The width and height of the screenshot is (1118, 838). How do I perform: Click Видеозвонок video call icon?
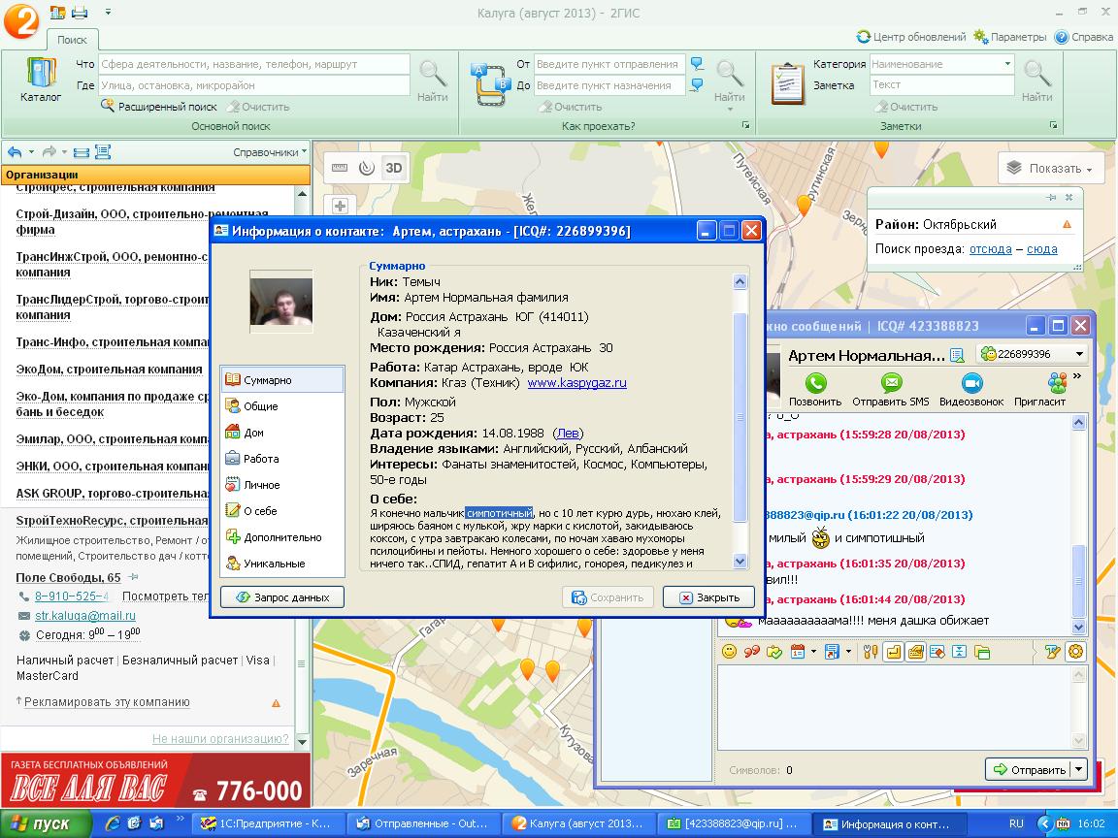(971, 390)
